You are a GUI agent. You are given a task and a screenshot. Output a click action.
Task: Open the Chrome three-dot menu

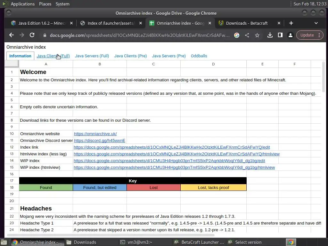(319, 35)
